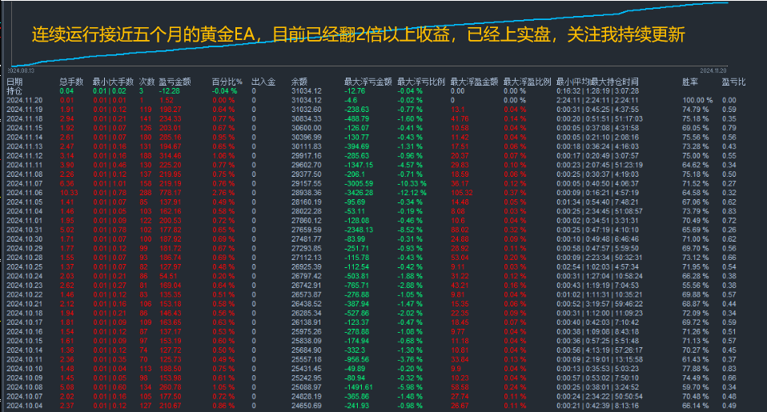Click the 日期 column header
Image resolution: width=767 pixels, height=412 pixels.
[14, 82]
